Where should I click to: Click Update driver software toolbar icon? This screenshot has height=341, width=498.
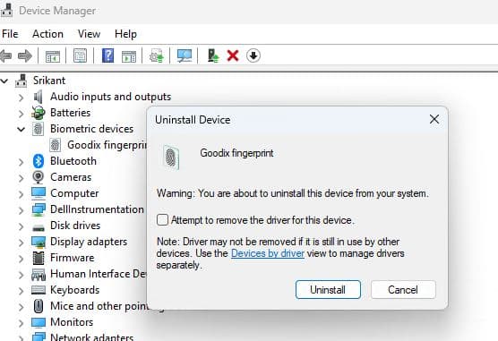click(x=157, y=55)
